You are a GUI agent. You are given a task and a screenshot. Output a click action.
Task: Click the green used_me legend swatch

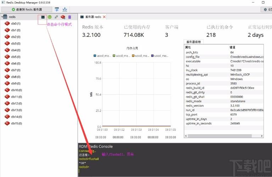pyautogui.click(x=114, y=56)
